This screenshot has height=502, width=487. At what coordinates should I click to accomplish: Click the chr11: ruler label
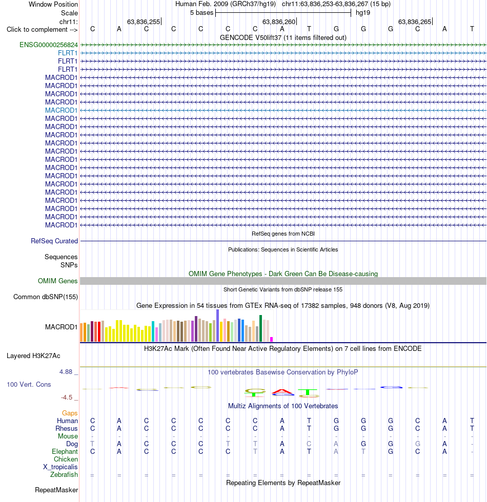[x=69, y=22]
